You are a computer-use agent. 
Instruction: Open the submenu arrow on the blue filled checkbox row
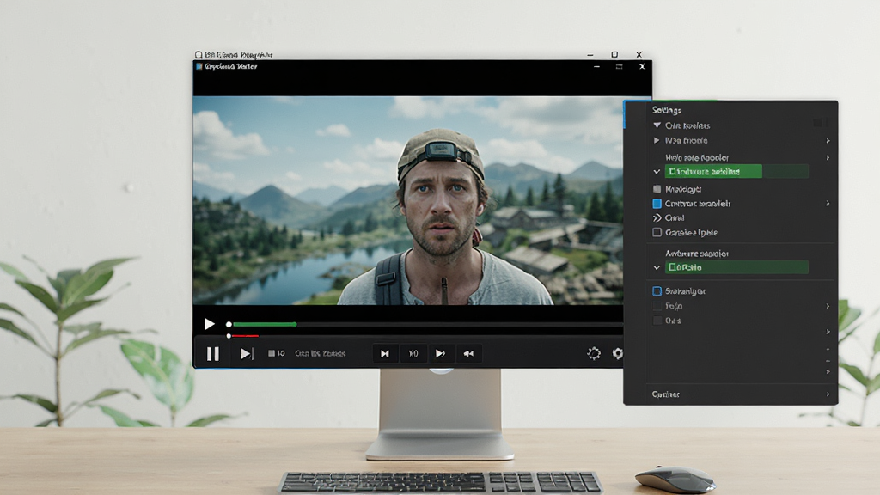tap(828, 204)
